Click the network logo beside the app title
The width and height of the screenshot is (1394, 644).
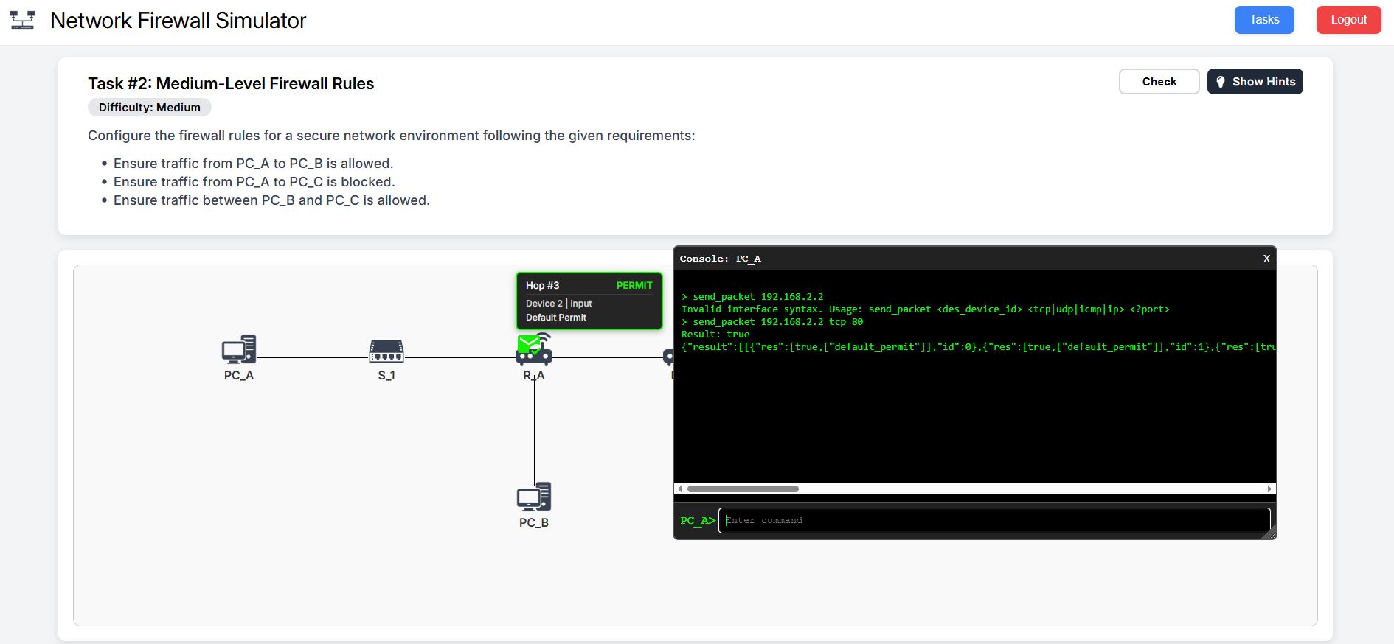[x=22, y=21]
